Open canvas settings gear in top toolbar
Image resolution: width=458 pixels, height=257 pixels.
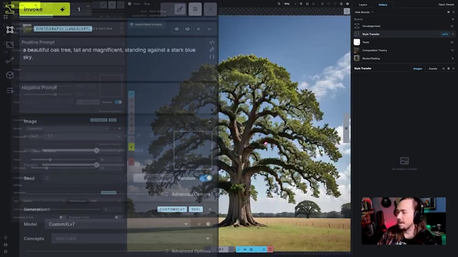coord(348,4)
